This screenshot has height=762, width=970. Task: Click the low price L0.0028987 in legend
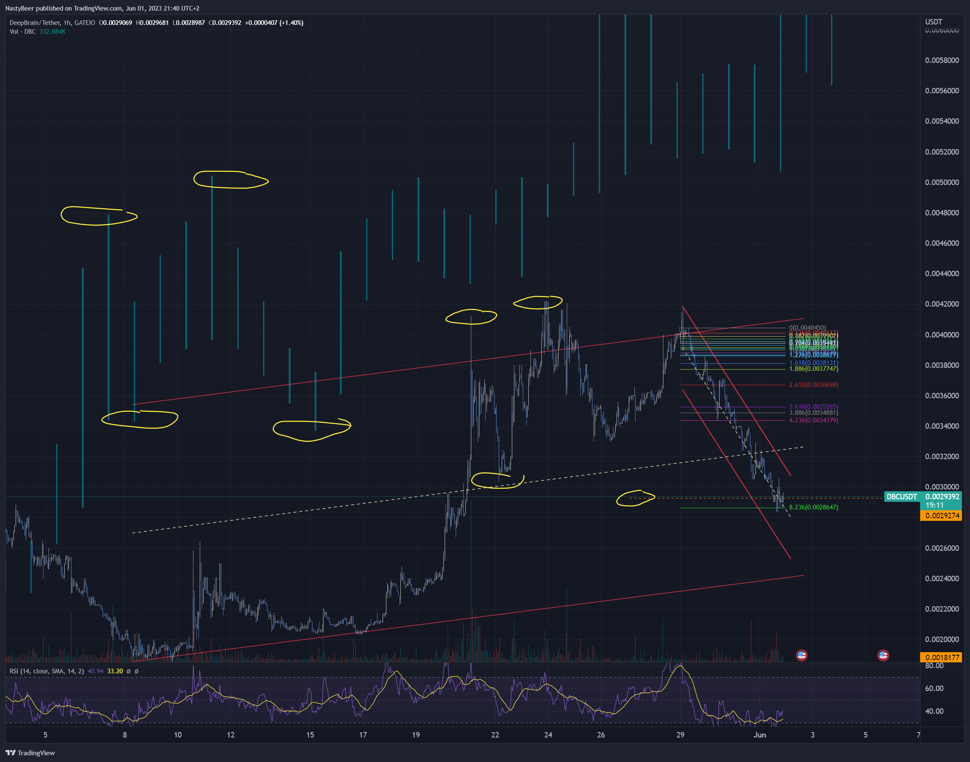[189, 23]
